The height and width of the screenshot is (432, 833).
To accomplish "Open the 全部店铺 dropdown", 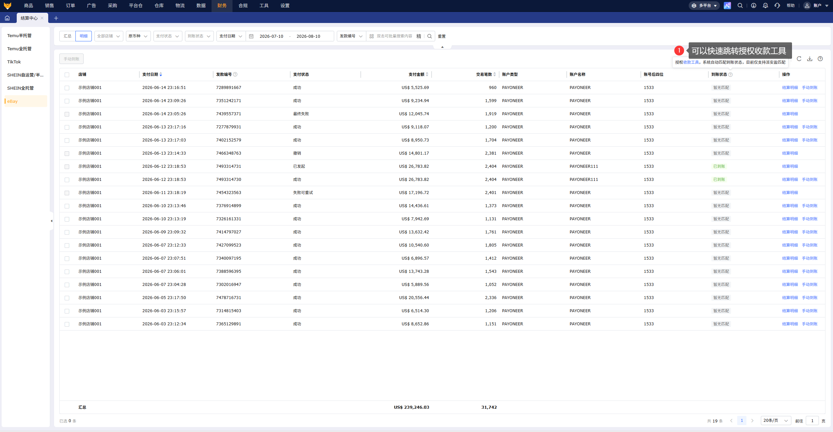I will pyautogui.click(x=109, y=36).
